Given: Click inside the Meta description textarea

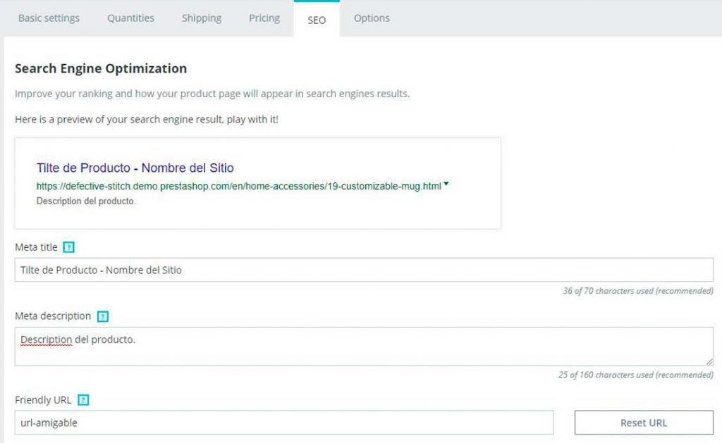Looking at the screenshot, I should point(364,346).
